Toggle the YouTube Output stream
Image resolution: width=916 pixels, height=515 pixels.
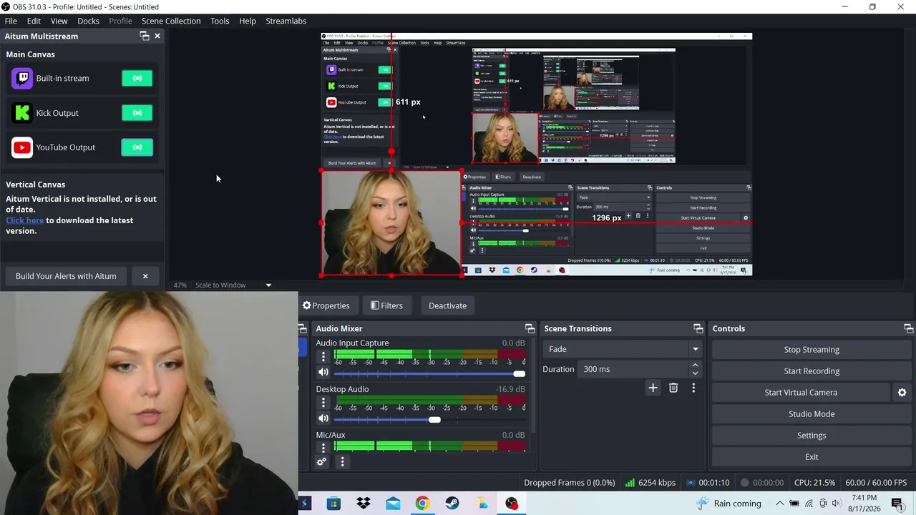coord(137,147)
